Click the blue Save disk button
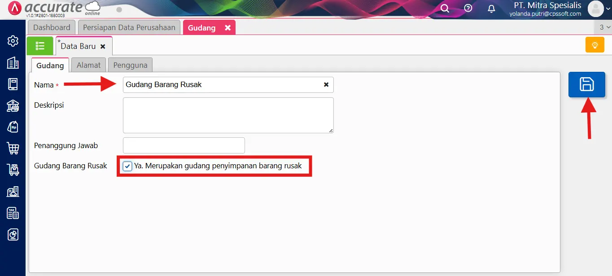 [587, 84]
